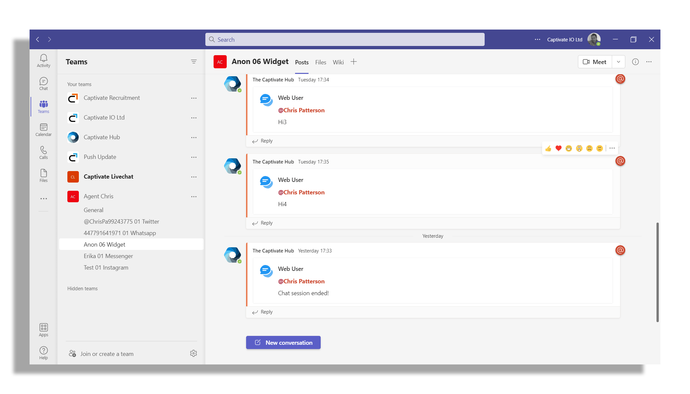Open the Files icon in sidebar
Viewport: 690px width, 394px height.
pos(43,176)
